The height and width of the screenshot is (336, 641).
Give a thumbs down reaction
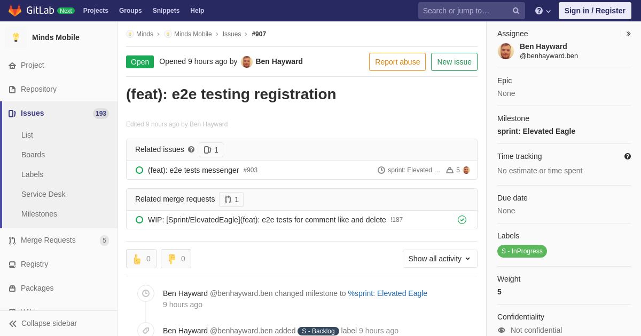pyautogui.click(x=176, y=259)
